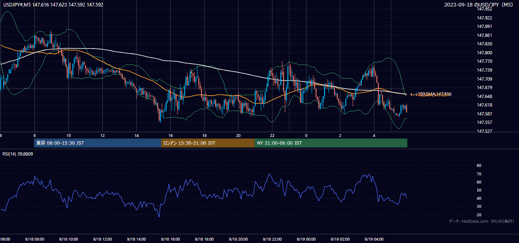
Task: Click the 9/18 18:00 time label
Action: click(x=204, y=239)
